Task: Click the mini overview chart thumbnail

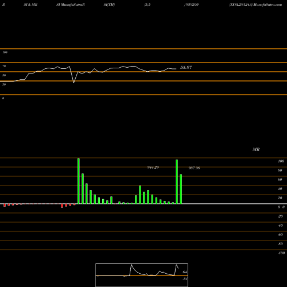Action: coord(142,275)
